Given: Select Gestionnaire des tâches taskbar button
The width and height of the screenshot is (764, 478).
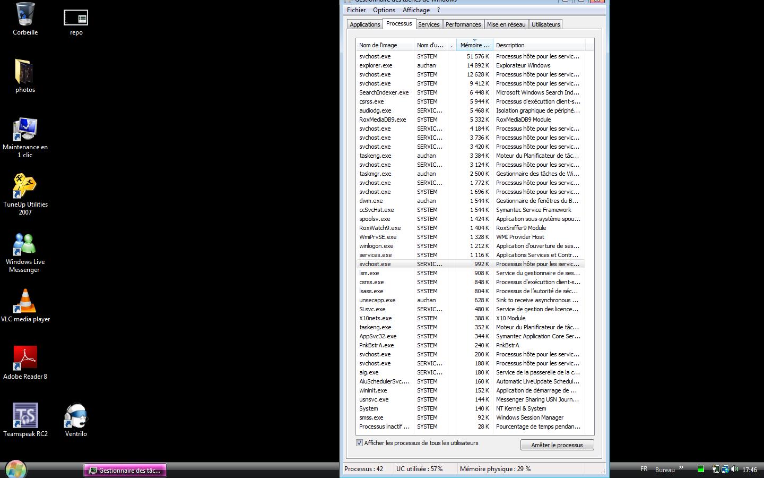Looking at the screenshot, I should [125, 470].
